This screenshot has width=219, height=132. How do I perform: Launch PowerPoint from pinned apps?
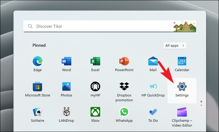pos(124,61)
